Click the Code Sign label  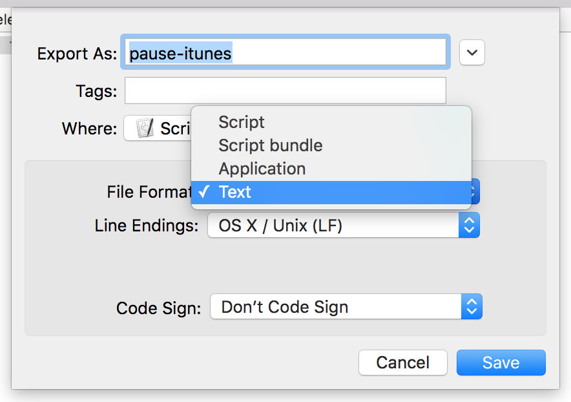158,308
